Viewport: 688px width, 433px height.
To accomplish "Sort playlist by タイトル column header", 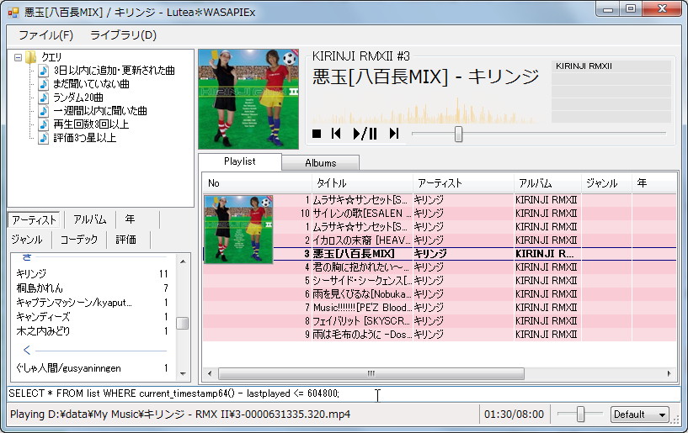I will [x=362, y=183].
